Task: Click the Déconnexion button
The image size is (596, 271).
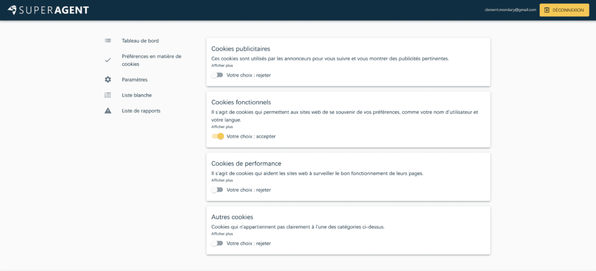Action: [565, 10]
